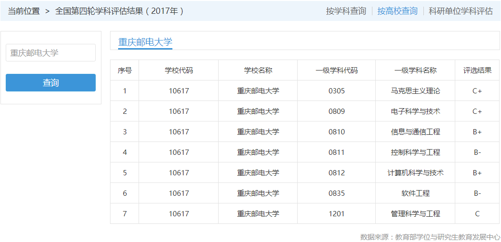The image size is (501, 242).
Task: Click row number 5 in 序号 column
Action: click(125, 172)
